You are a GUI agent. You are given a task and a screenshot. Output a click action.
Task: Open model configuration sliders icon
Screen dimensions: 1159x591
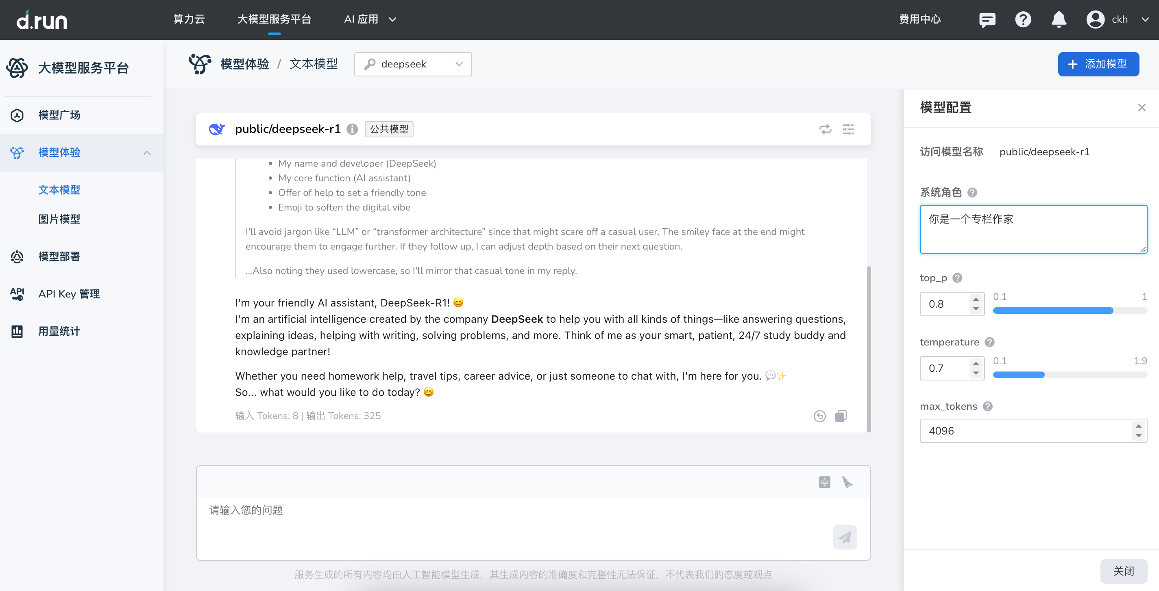pos(848,129)
